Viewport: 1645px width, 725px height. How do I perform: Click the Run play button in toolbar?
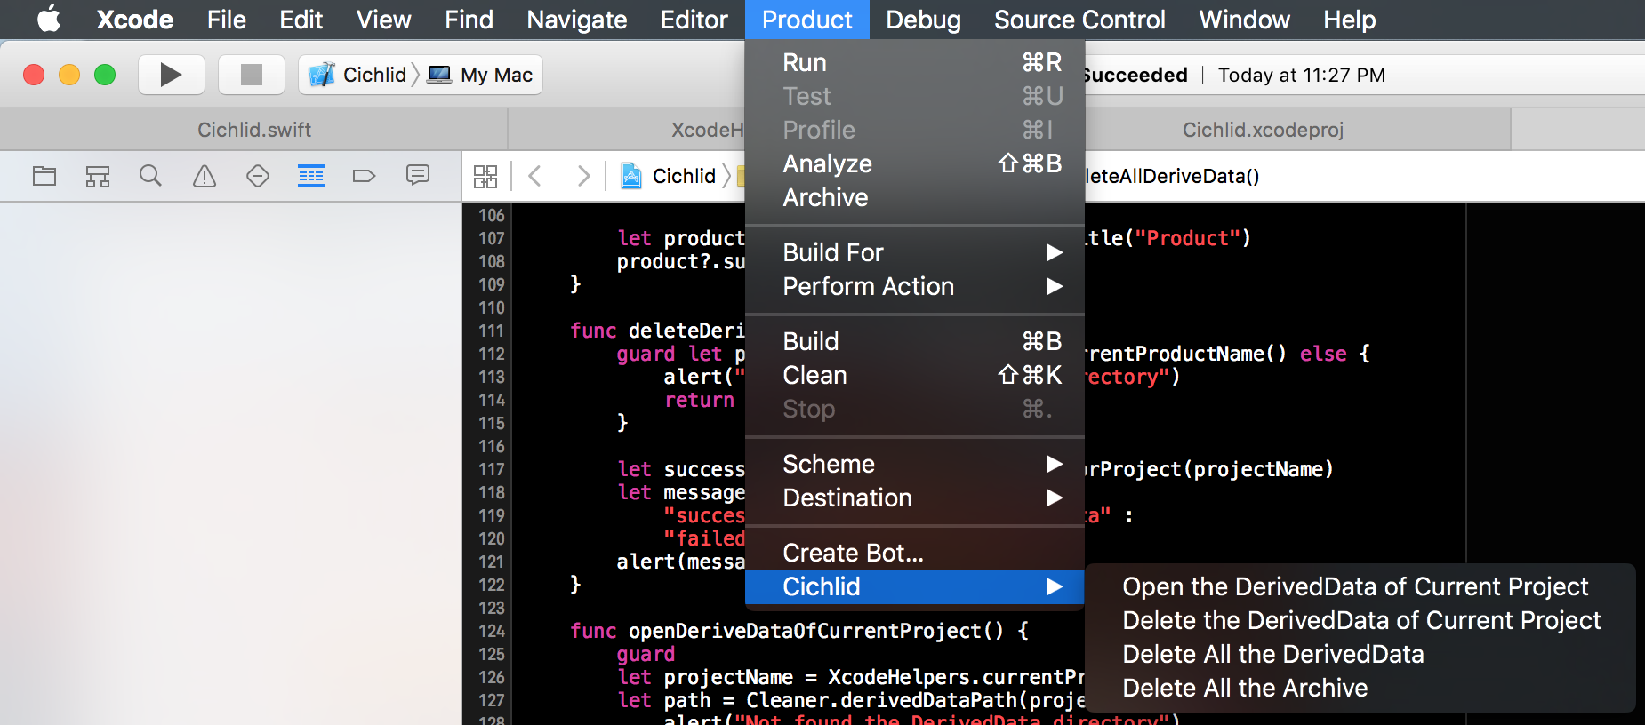point(172,75)
